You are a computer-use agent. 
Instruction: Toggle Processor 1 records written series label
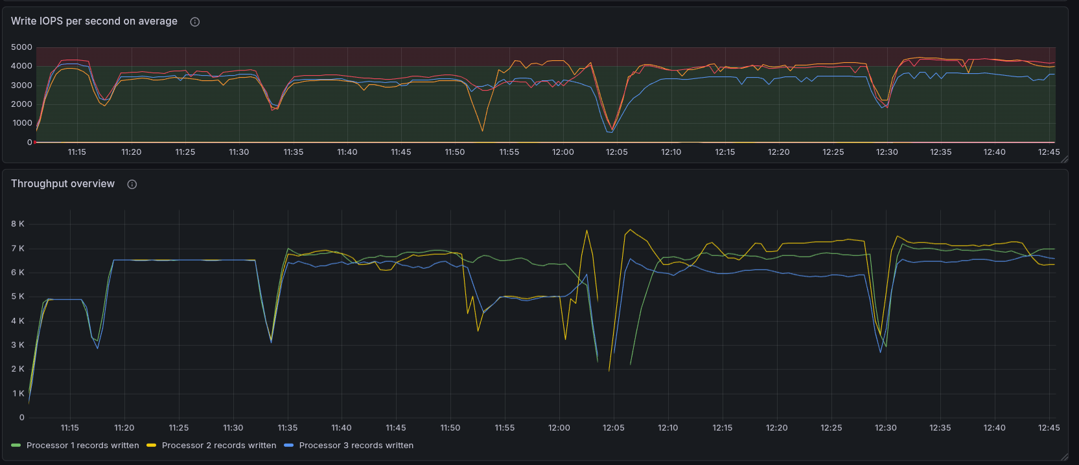[82, 446]
